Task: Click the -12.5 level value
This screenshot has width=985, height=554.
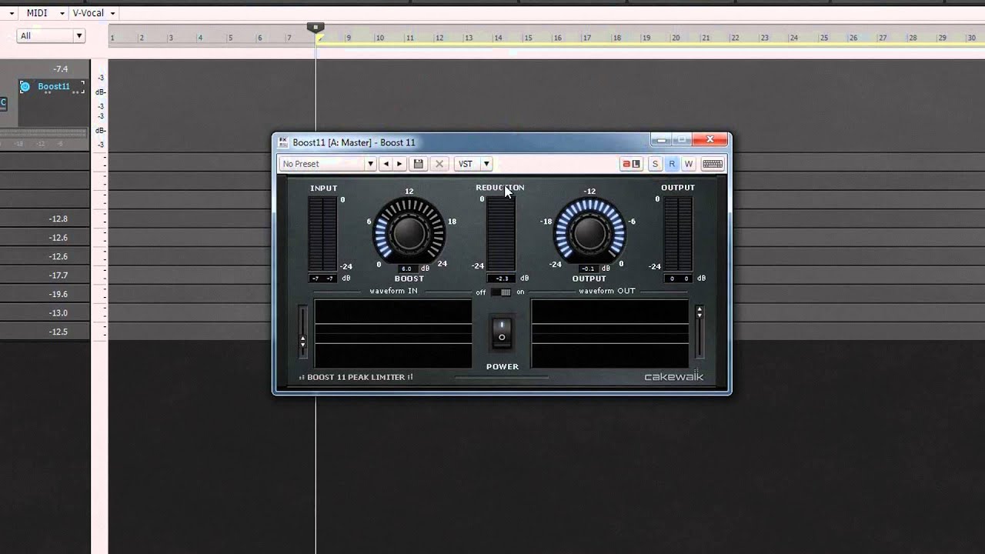Action: (58, 332)
